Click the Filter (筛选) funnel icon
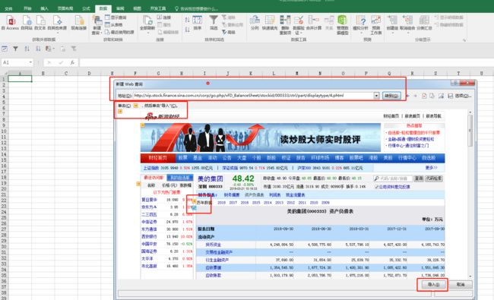Screen dimensions: 494x300 tap(214, 23)
